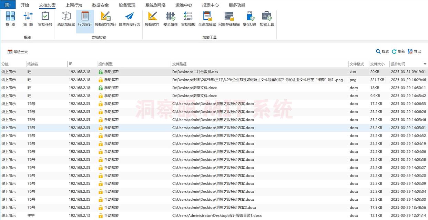
Task: Click the 刷新 refresh button
Action: click(x=398, y=51)
